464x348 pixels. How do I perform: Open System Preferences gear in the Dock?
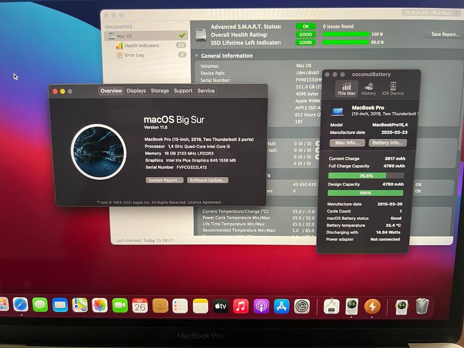302,307
